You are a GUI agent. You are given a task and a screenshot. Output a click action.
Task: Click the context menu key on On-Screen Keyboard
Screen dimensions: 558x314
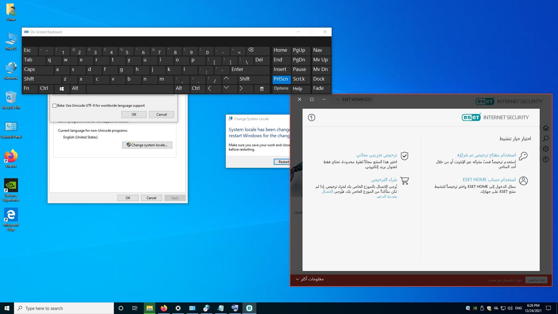click(x=262, y=88)
